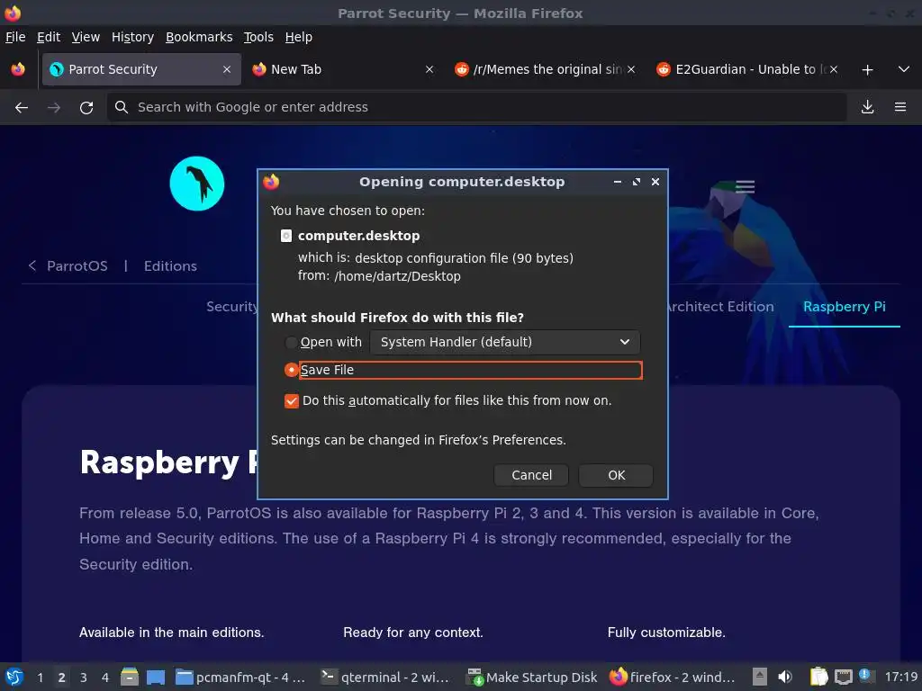Close the /r/Memes tab

pos(631,69)
